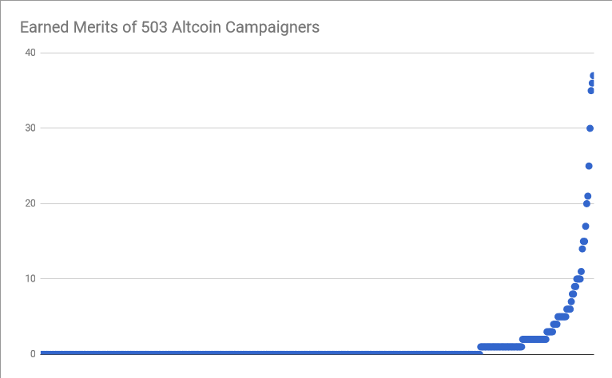612x378 pixels.
Task: Click the data point at value 17
Action: point(586,226)
